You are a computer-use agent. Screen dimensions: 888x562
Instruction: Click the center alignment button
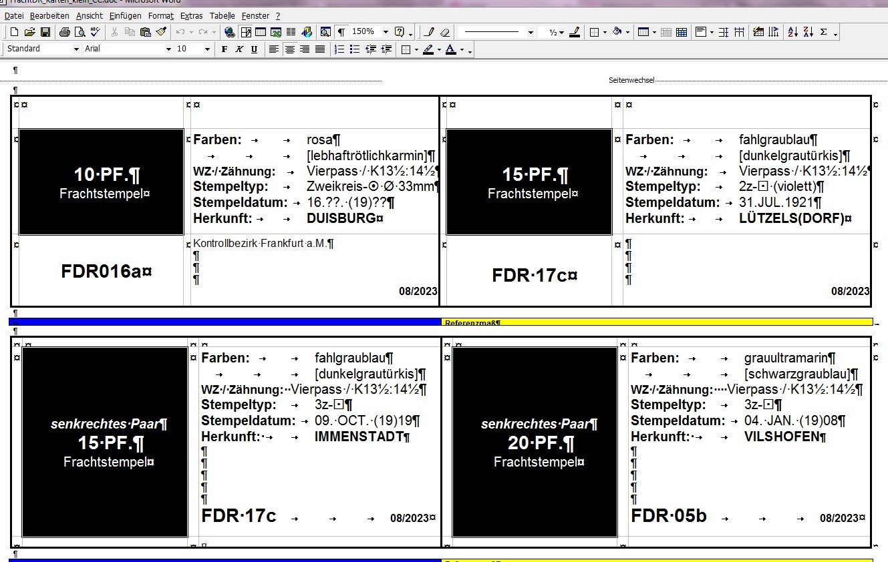coord(289,49)
